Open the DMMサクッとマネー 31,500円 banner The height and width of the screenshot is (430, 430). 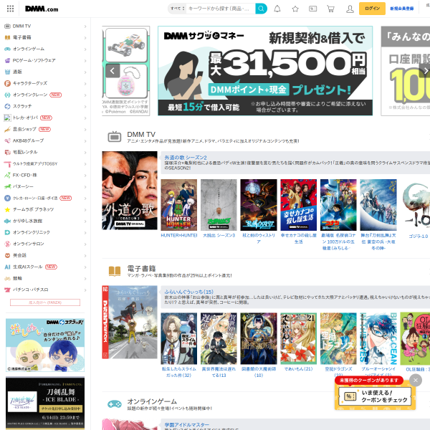pos(265,71)
